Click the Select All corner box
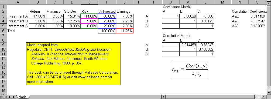This screenshot has height=99, width=271. tap(4, 2)
